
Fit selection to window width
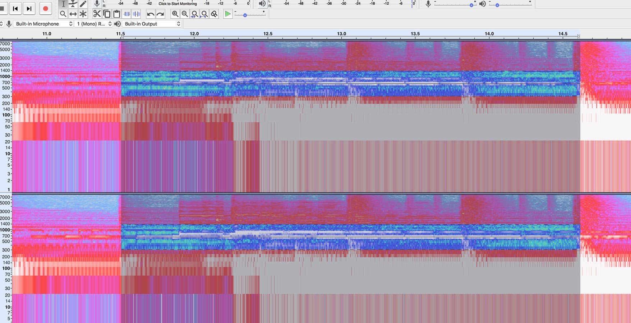(x=194, y=14)
